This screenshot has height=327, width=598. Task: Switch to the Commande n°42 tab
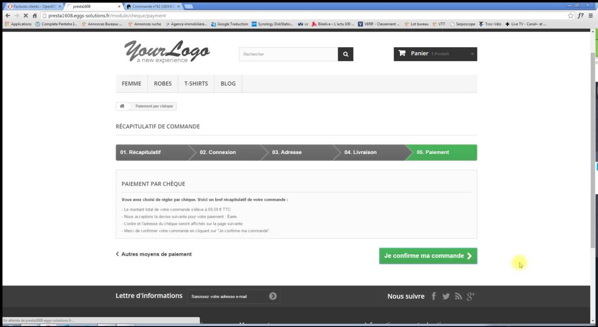point(153,7)
